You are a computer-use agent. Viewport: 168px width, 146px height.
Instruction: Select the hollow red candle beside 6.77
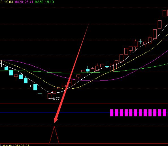pos(49,96)
